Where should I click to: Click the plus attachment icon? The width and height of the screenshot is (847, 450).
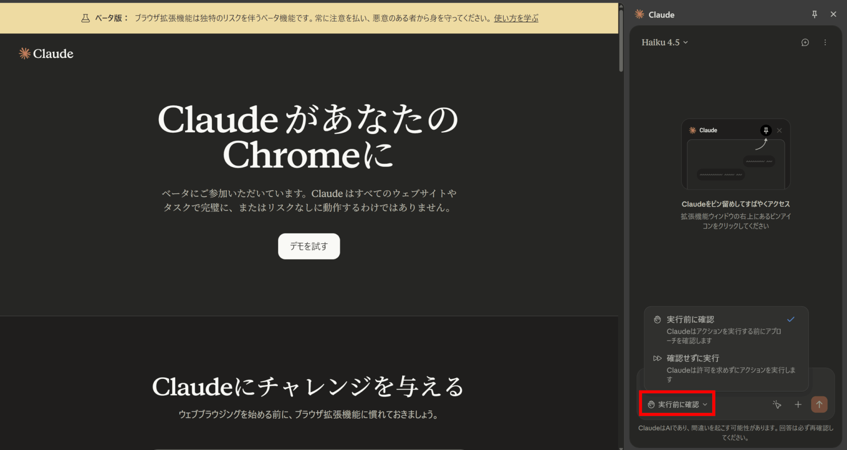click(798, 405)
